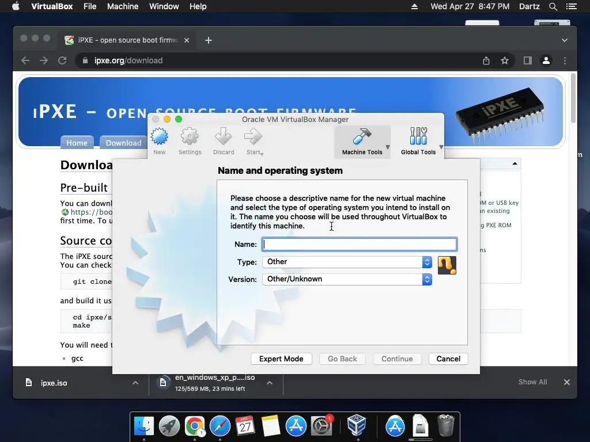590x442 pixels.
Task: Open the Version dropdown showing Other/Unknown
Action: [347, 279]
